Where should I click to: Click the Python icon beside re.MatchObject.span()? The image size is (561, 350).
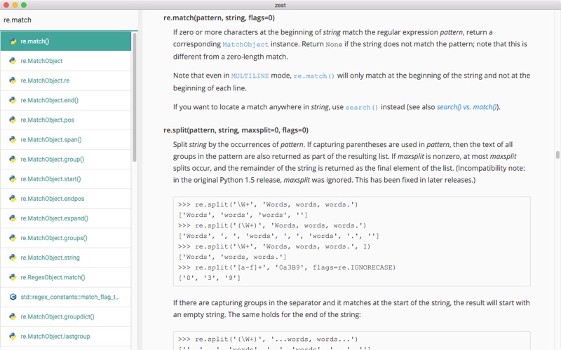point(13,139)
